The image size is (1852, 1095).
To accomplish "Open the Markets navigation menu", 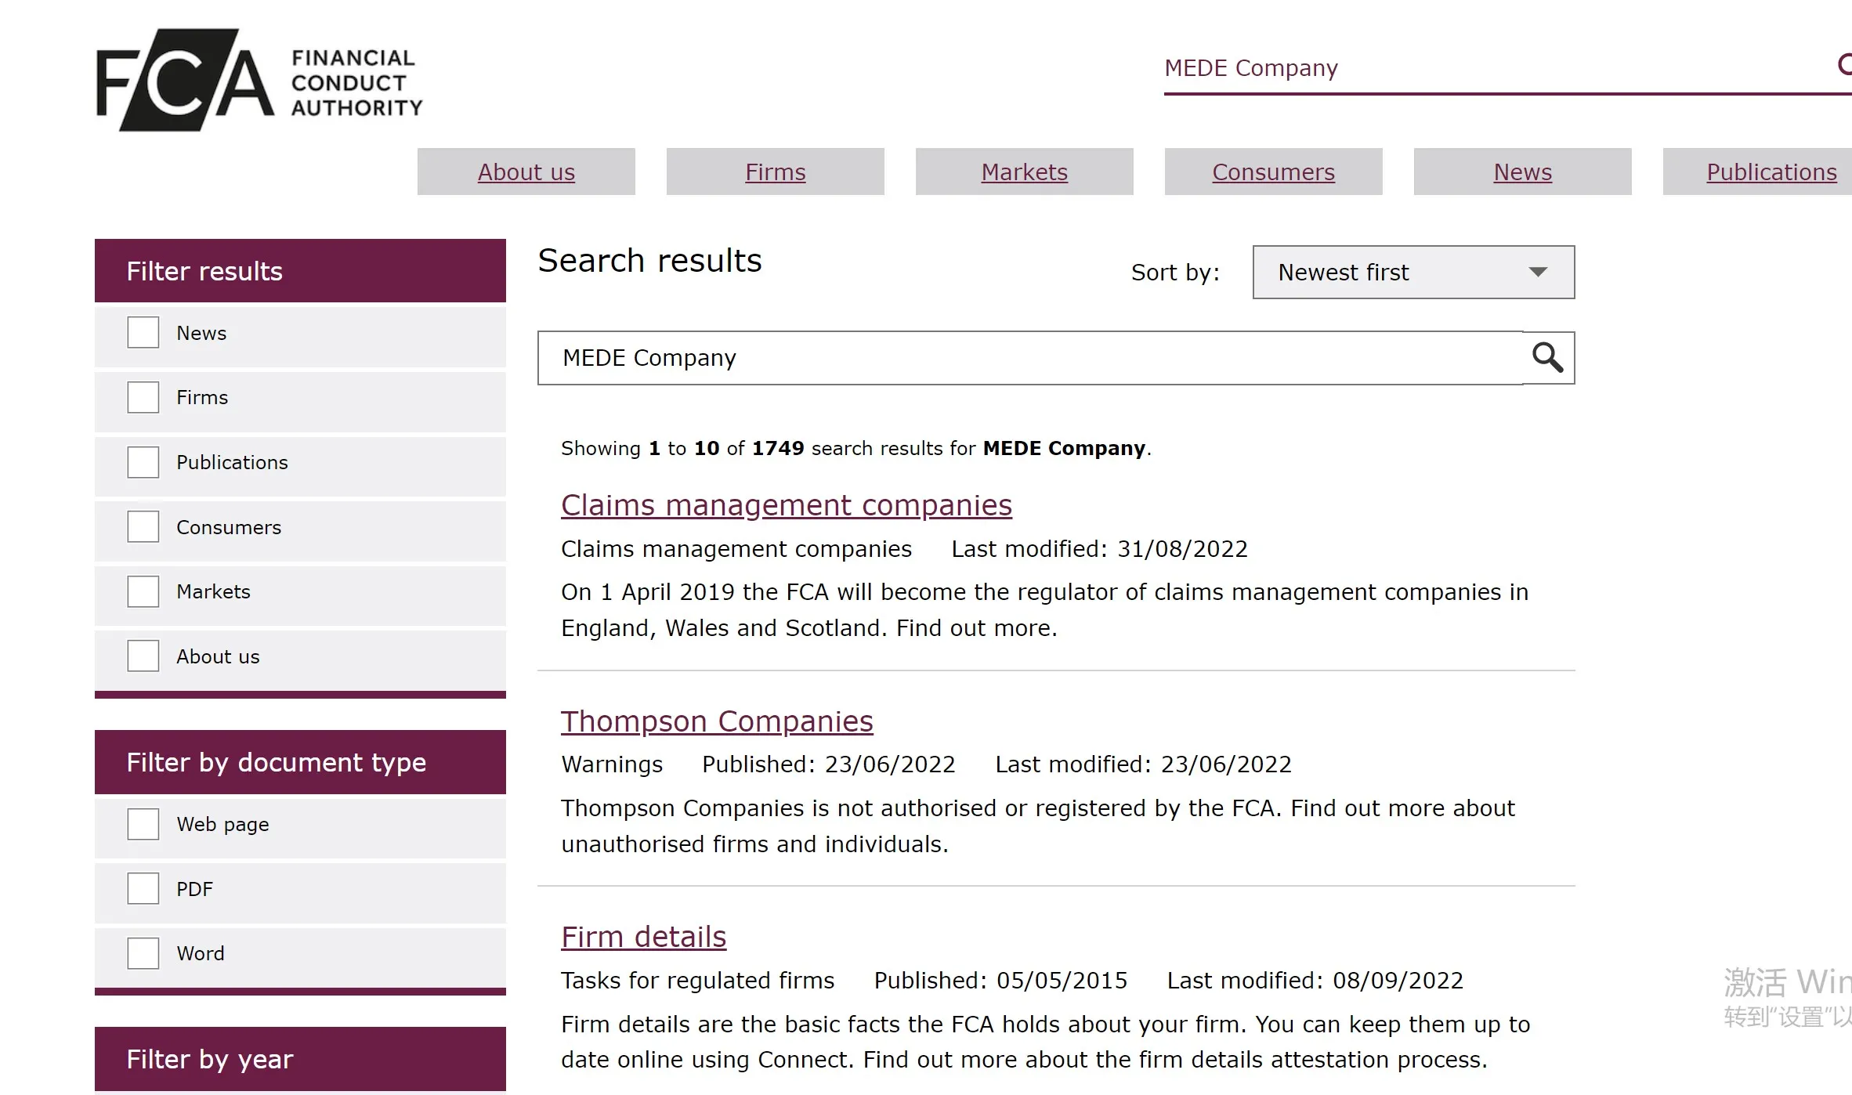I will tap(1025, 172).
